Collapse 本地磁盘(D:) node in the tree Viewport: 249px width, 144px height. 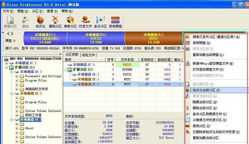pos(12,72)
